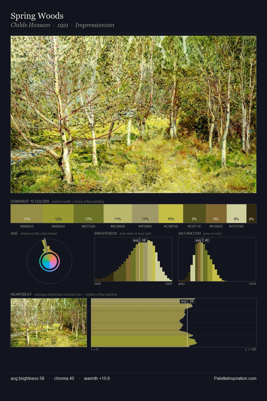Choose the 8% cream swatch #CFCF9D
Image resolution: width=267 pixels, height=401 pixels.
pyautogui.click(x=237, y=213)
